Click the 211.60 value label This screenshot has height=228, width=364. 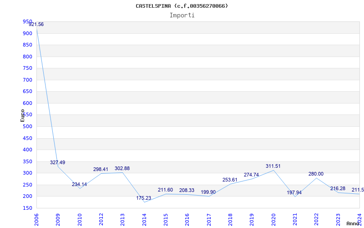pyautogui.click(x=165, y=190)
